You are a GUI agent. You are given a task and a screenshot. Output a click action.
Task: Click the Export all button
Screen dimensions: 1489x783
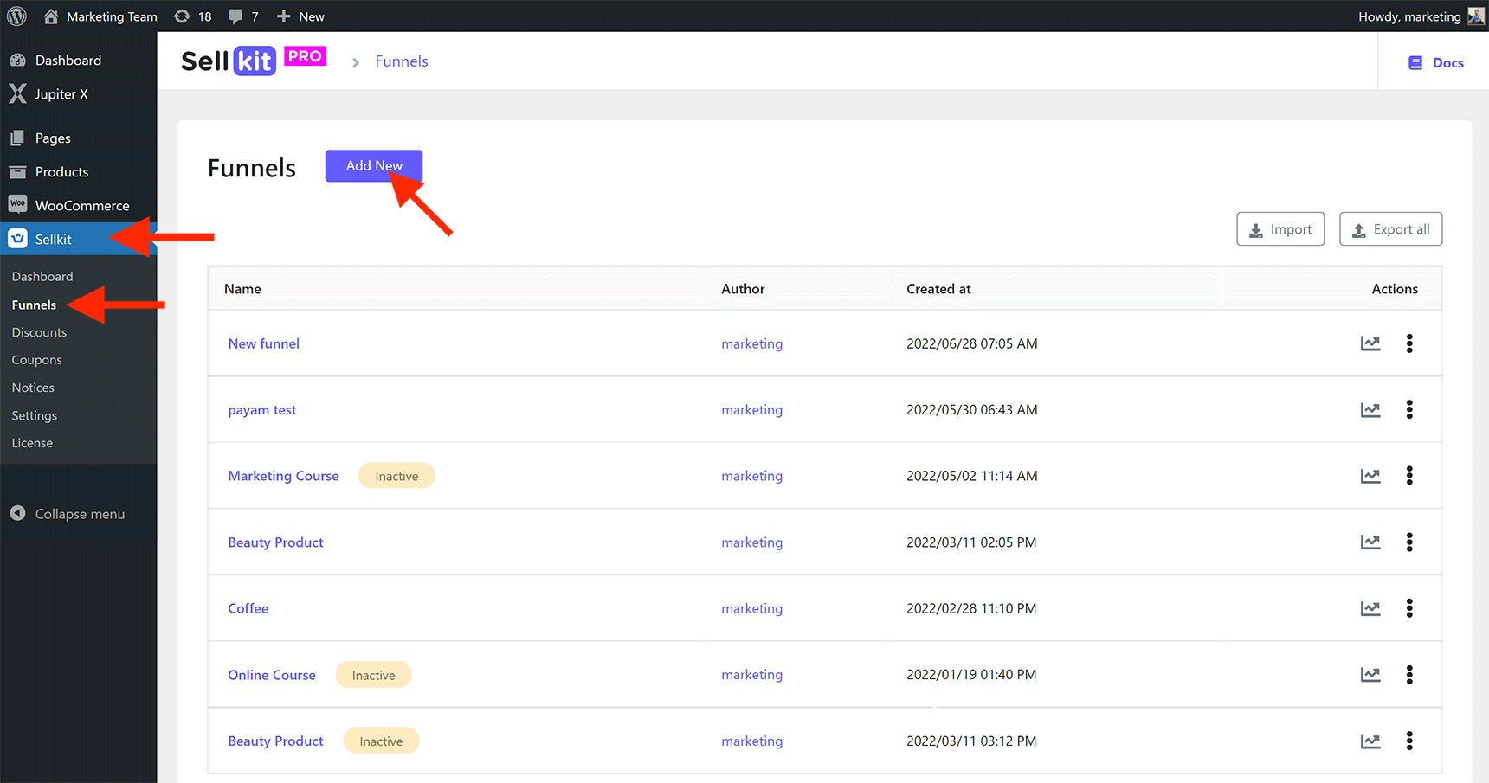click(x=1390, y=229)
